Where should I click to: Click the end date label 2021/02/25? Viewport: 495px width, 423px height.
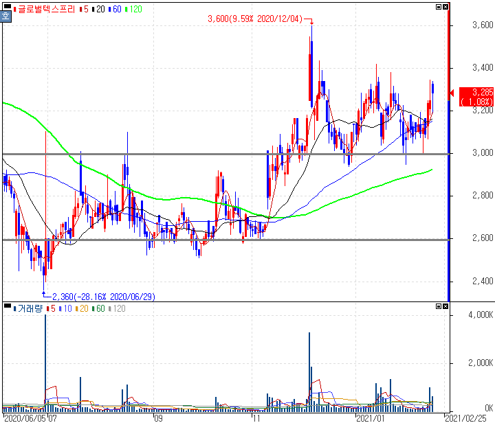point(465,418)
